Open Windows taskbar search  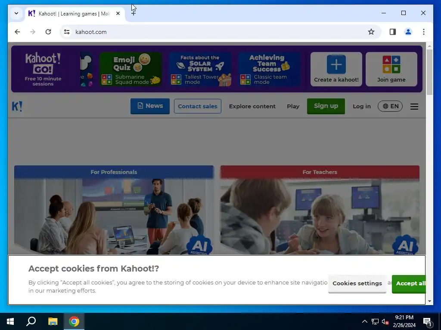(31, 321)
